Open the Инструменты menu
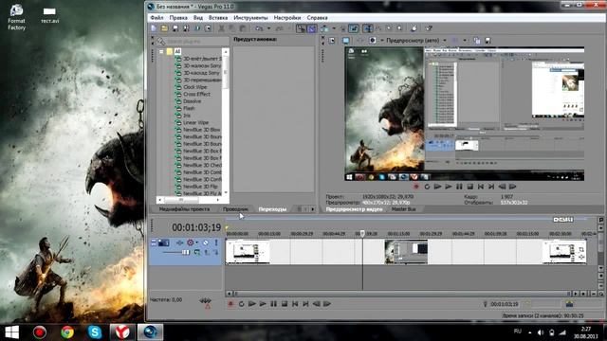This screenshot has height=341, width=607. 250,18
